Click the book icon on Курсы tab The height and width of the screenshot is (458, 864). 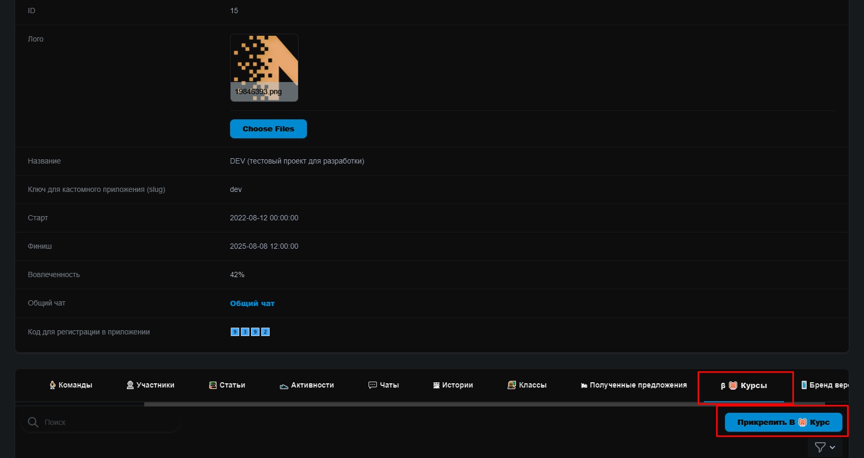pyautogui.click(x=733, y=385)
